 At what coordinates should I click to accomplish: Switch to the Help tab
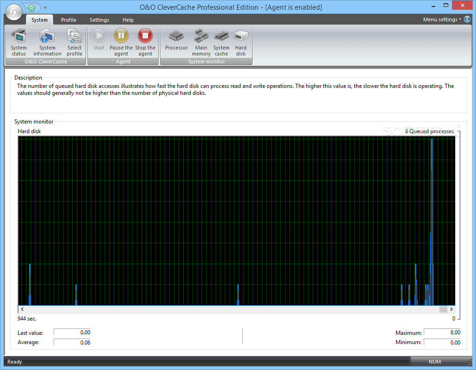128,20
